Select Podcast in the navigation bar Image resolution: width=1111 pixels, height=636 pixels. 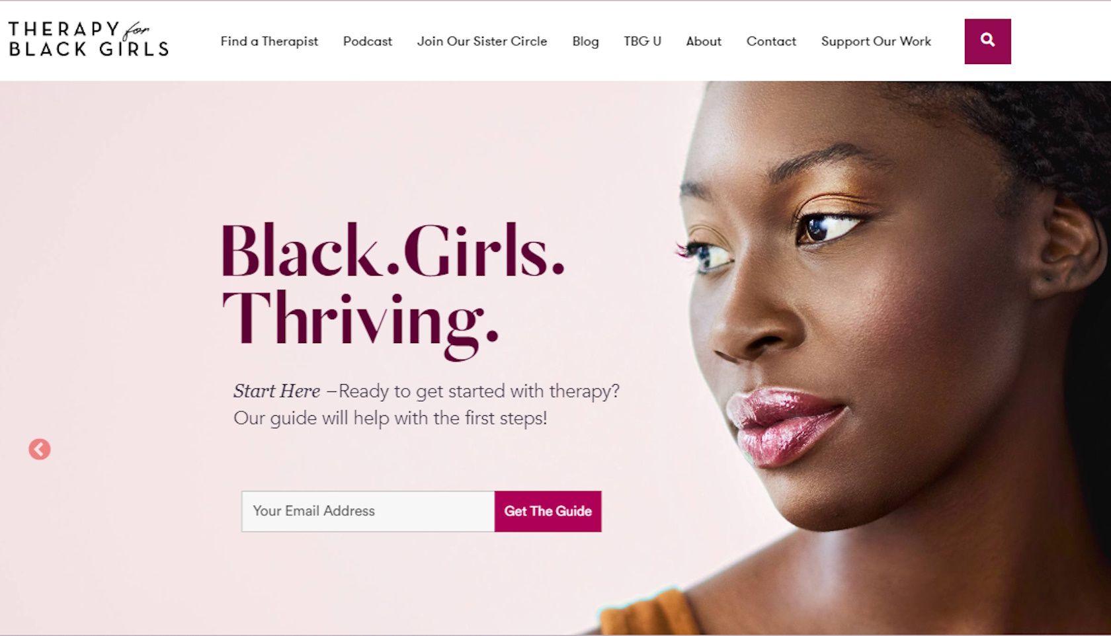[368, 41]
